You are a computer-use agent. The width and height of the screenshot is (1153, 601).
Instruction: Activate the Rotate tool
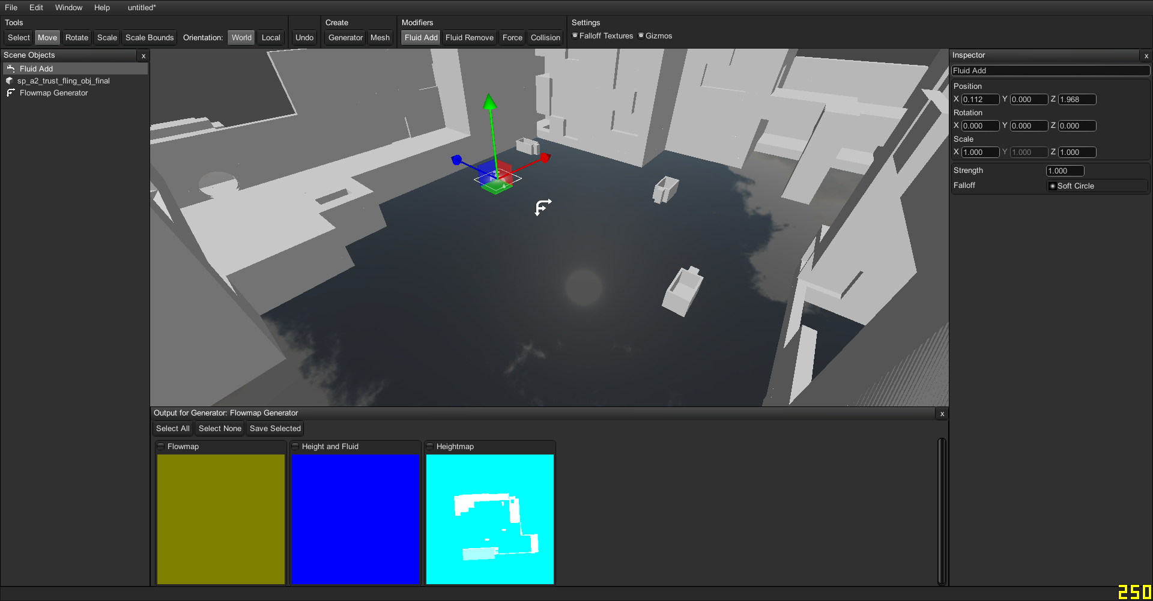77,38
